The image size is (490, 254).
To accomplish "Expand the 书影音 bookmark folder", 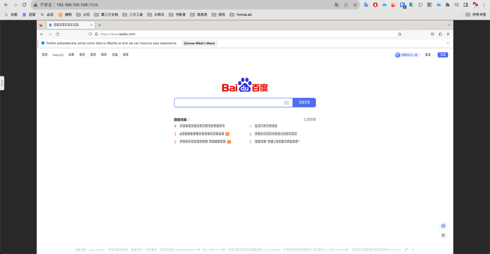I will click(x=177, y=14).
